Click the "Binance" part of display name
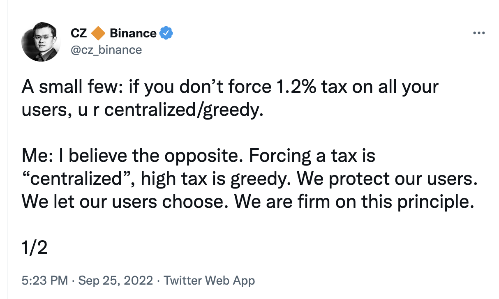The image size is (499, 299). click(x=133, y=33)
